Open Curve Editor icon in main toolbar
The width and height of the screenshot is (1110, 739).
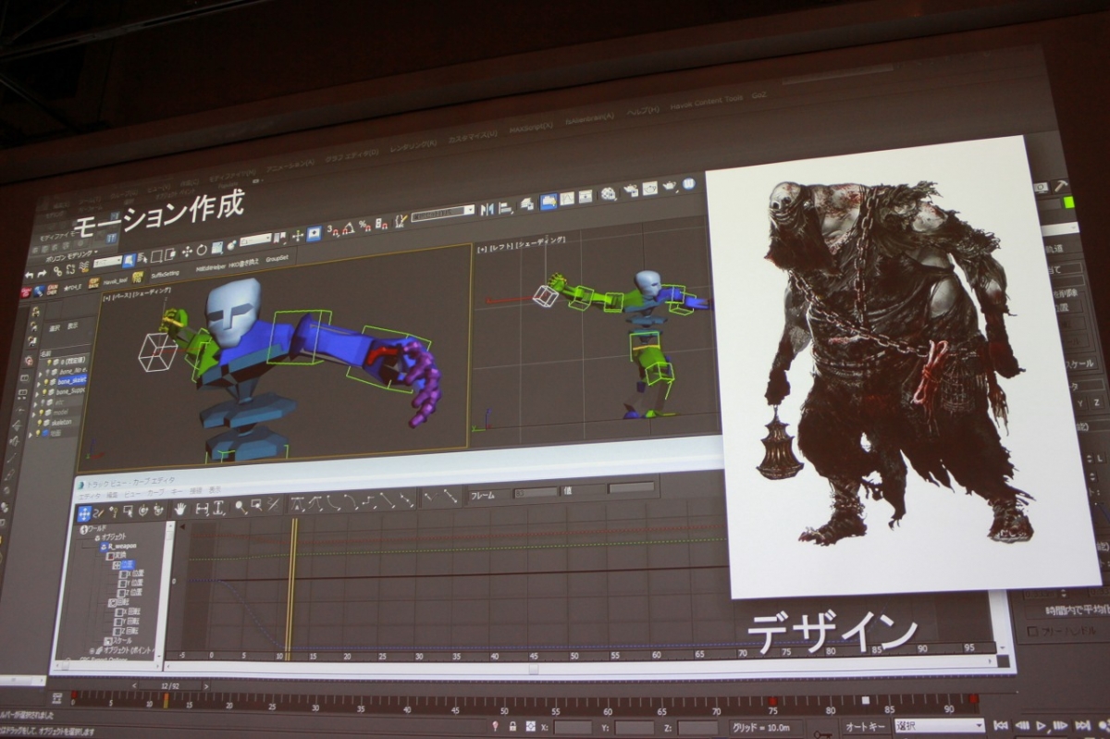(x=567, y=198)
